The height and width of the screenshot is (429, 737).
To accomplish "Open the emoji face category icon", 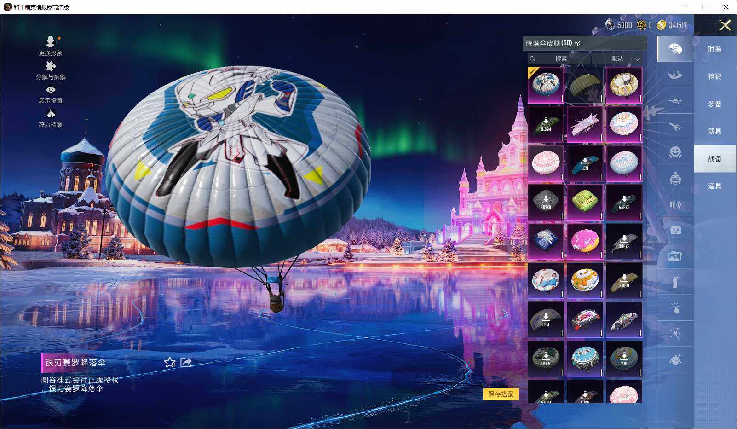I will [675, 152].
